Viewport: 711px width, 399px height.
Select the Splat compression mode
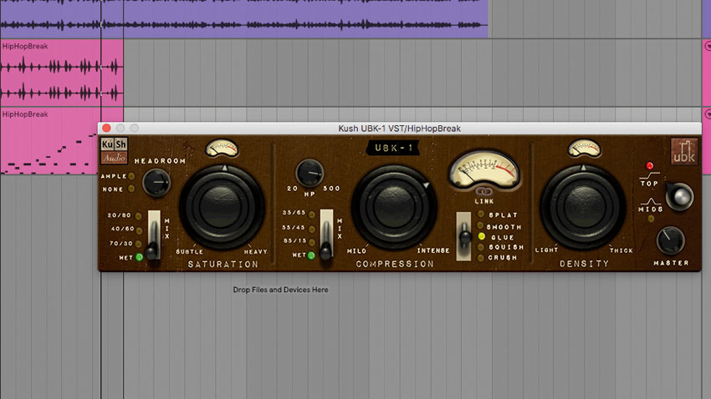(x=480, y=214)
